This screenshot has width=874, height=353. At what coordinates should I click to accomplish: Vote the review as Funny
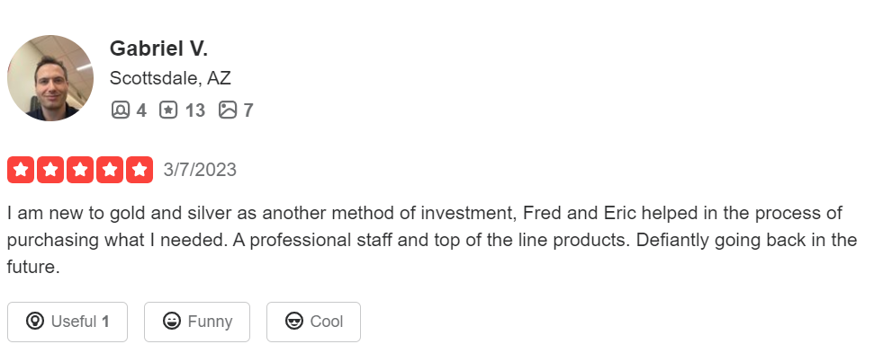point(197,322)
